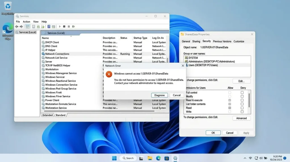Toggle Allow checkbox for Full control
Image resolution: width=290 pixels, height=162 pixels.
coord(230,92)
